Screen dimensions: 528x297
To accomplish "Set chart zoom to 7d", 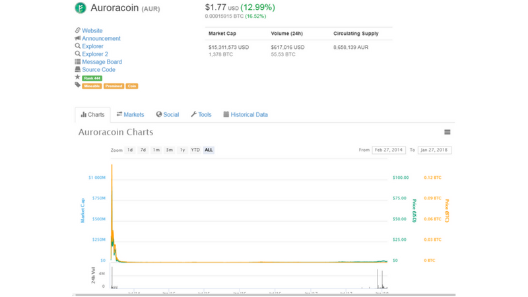I will coord(143,150).
